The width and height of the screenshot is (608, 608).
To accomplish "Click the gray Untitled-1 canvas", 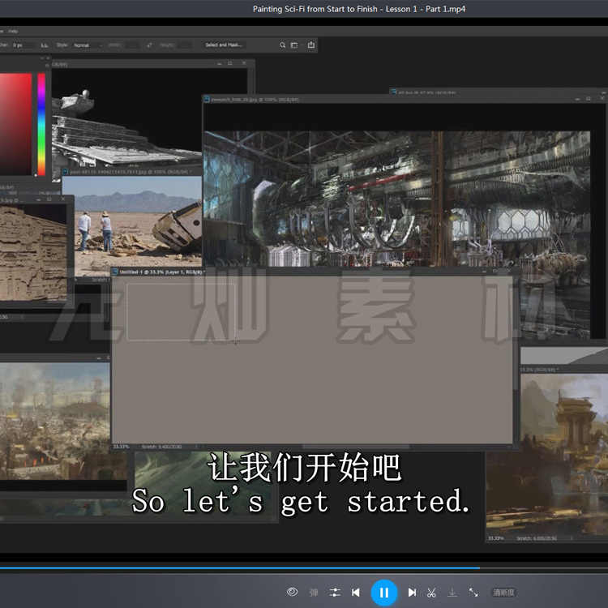I will point(312,359).
